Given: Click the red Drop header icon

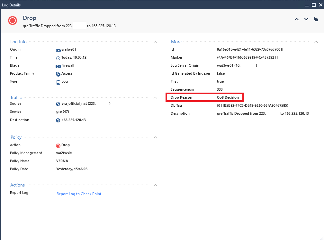Looking at the screenshot, I should 13,21.
